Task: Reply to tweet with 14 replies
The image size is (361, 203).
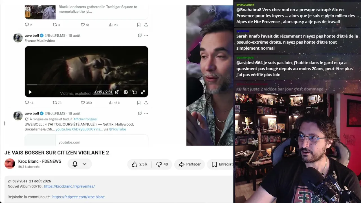Action: point(27,103)
